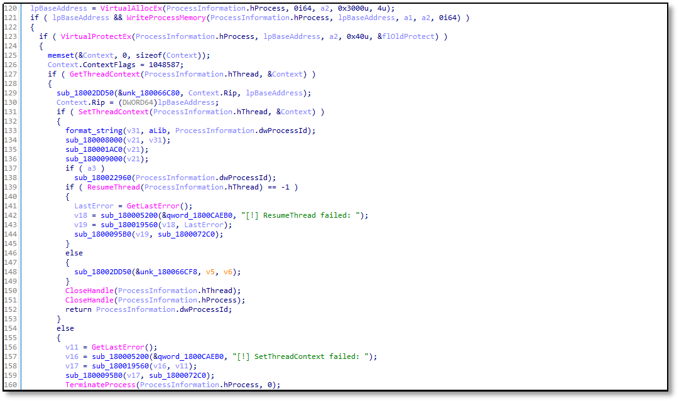Select the SetThreadContext call on line 131
This screenshot has width=679, height=401.
click(x=114, y=112)
